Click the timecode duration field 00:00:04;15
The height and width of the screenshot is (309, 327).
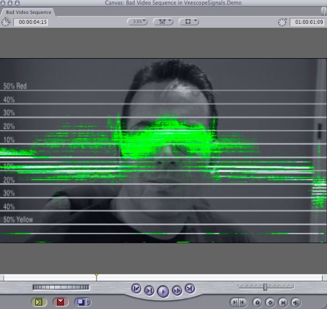[31, 22]
